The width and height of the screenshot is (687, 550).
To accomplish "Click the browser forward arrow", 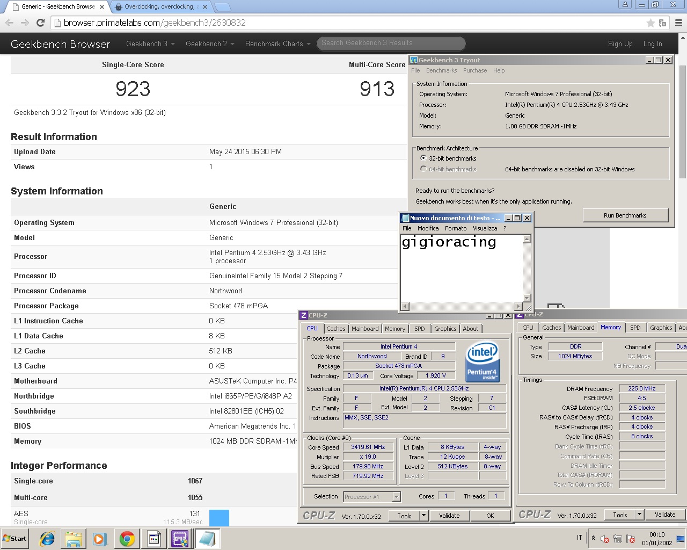I will point(25,23).
